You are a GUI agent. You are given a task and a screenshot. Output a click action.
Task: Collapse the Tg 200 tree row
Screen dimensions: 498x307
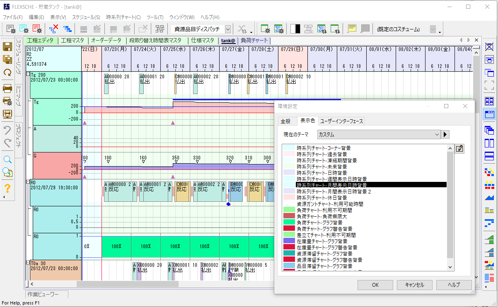28,75
